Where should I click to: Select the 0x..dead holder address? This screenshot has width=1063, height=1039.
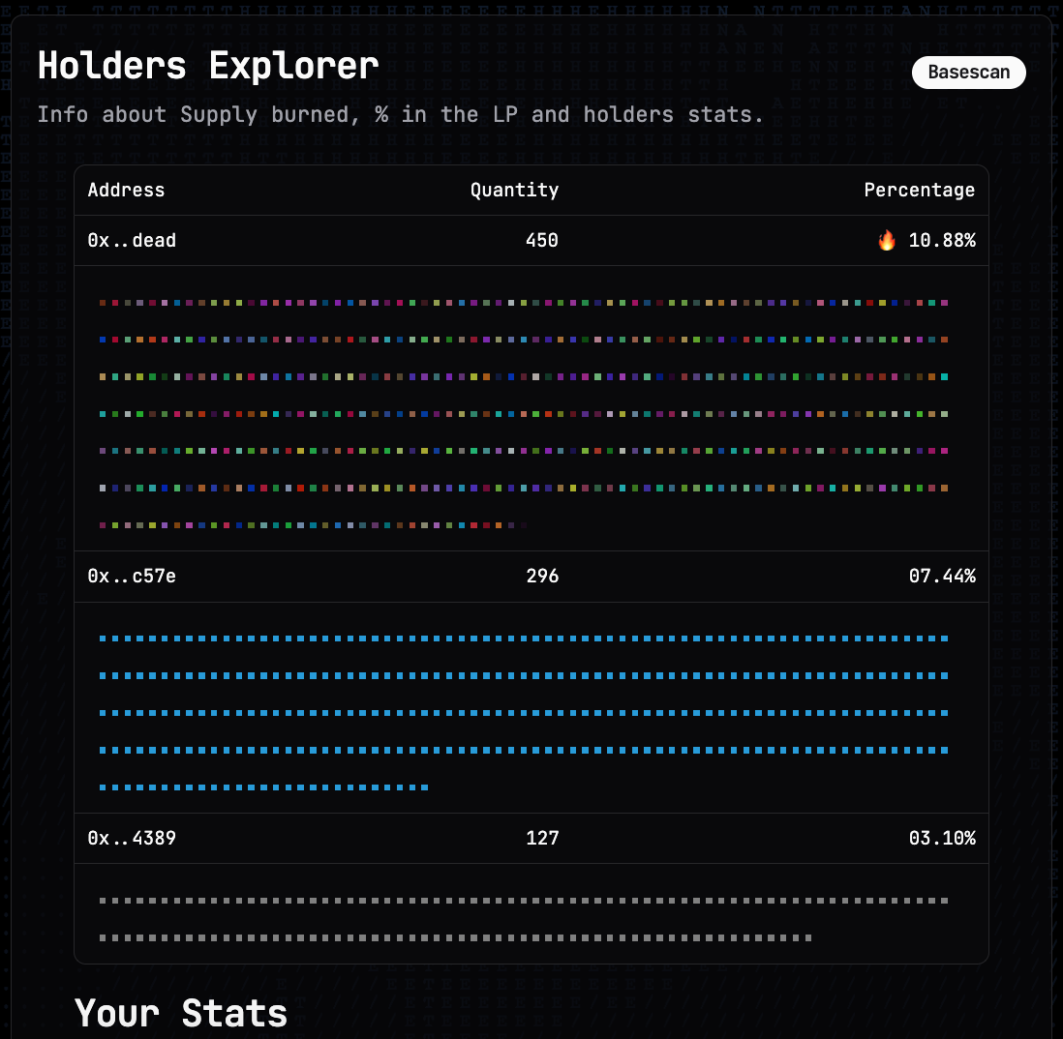(132, 241)
